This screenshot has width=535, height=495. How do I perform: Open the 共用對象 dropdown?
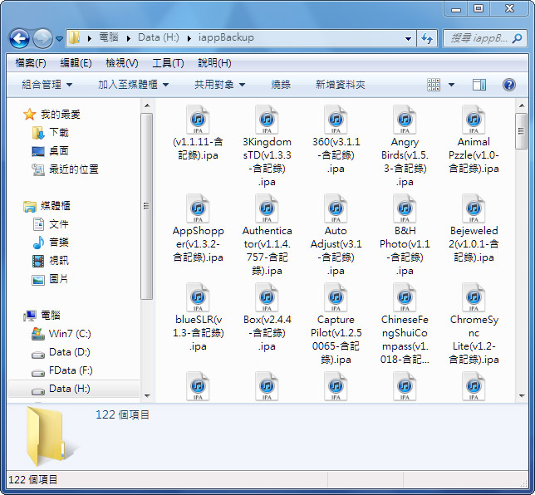(x=219, y=84)
